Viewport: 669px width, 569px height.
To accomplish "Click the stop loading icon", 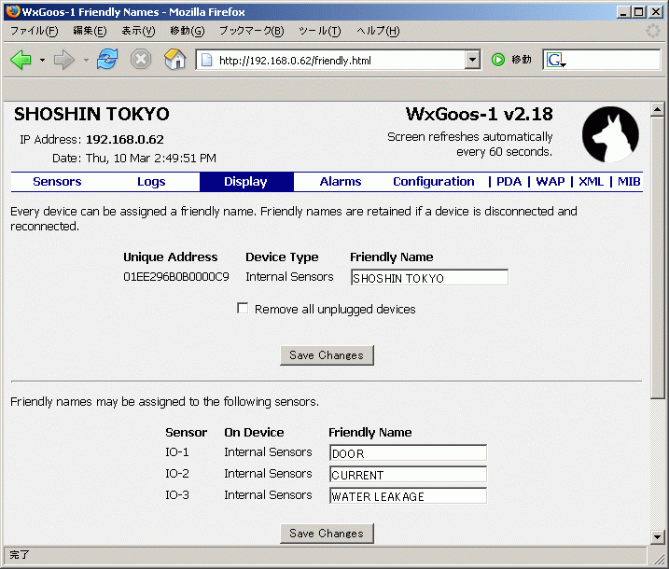I will (x=141, y=60).
